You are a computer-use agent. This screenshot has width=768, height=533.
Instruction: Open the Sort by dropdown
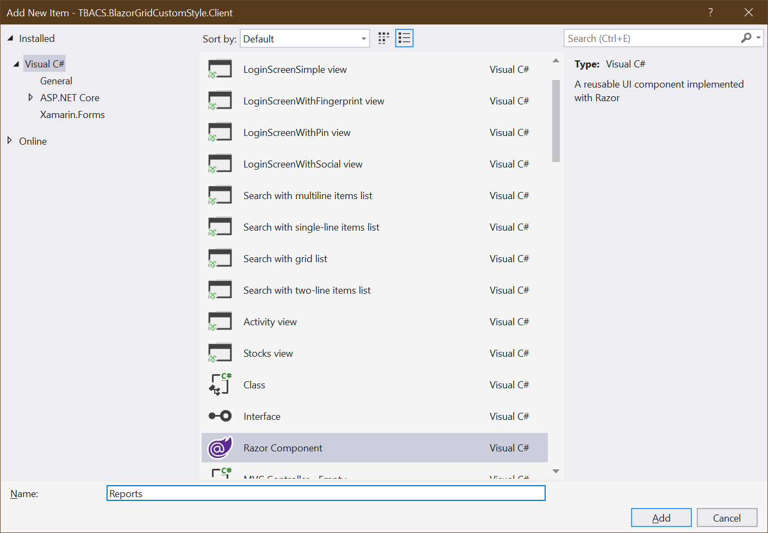(363, 39)
